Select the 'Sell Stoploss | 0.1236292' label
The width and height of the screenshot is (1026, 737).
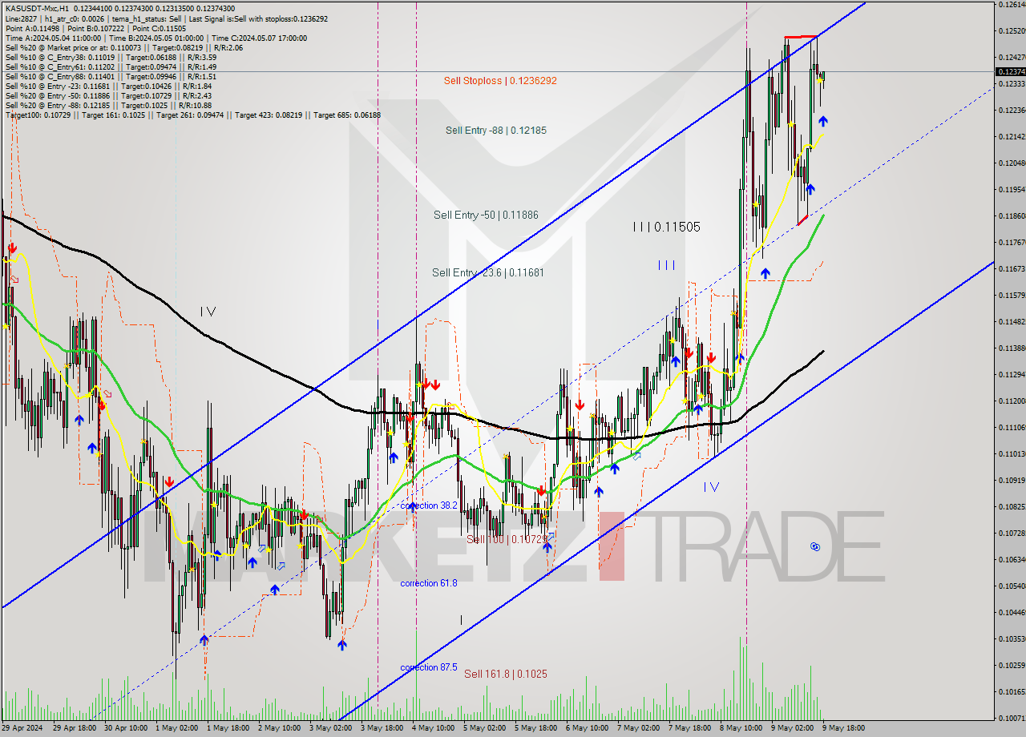pyautogui.click(x=500, y=81)
